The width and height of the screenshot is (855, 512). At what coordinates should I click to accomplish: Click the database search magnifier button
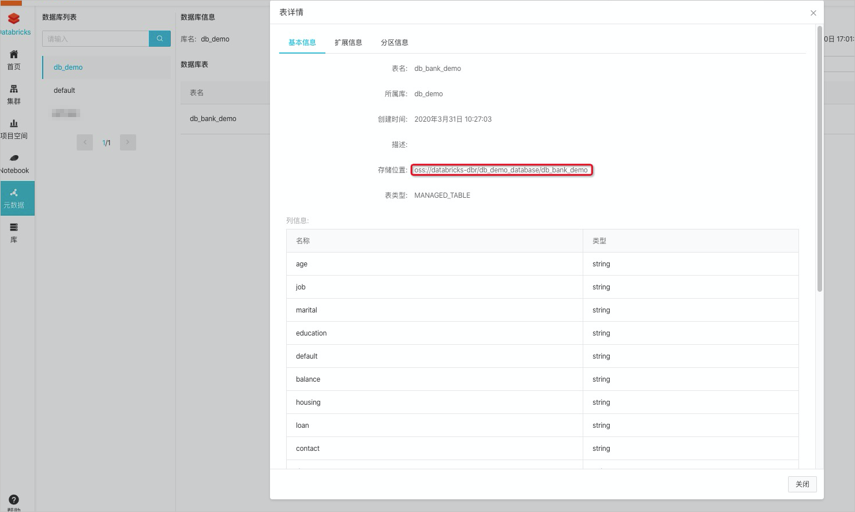click(160, 39)
